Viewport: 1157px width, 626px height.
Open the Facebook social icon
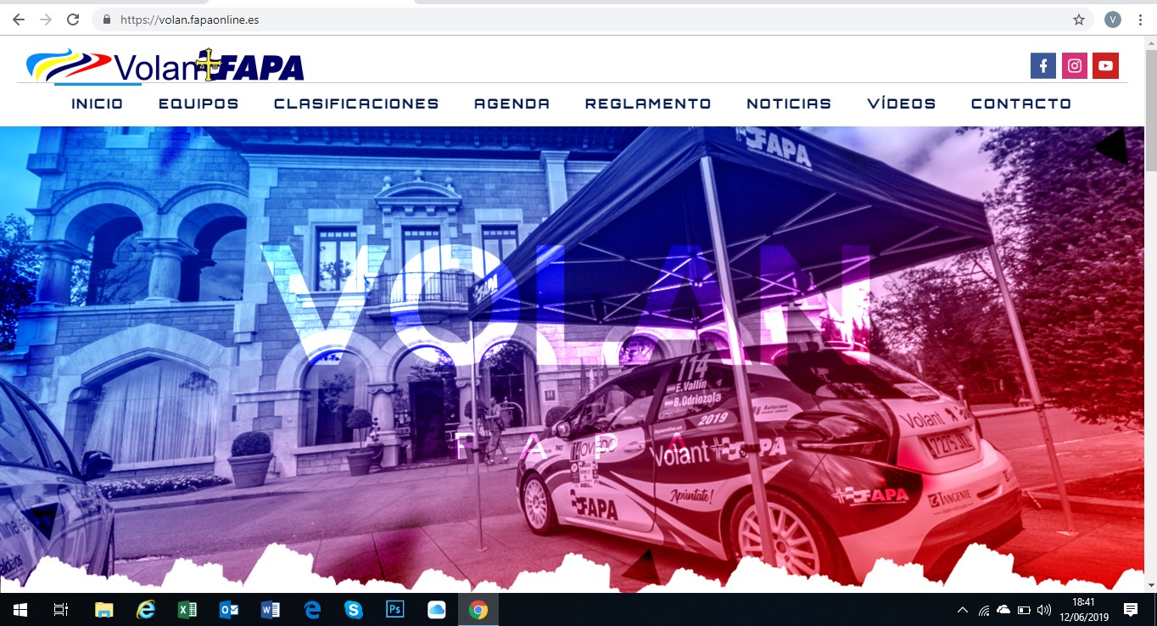click(1042, 66)
